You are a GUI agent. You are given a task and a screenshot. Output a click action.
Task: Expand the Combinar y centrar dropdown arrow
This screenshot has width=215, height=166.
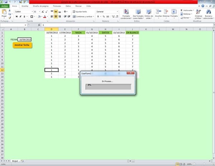coord(94,16)
